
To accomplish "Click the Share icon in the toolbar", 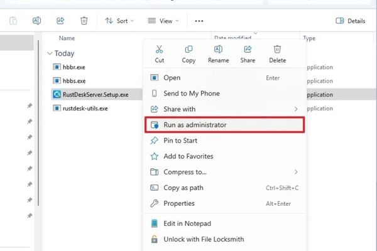I will point(60,21).
